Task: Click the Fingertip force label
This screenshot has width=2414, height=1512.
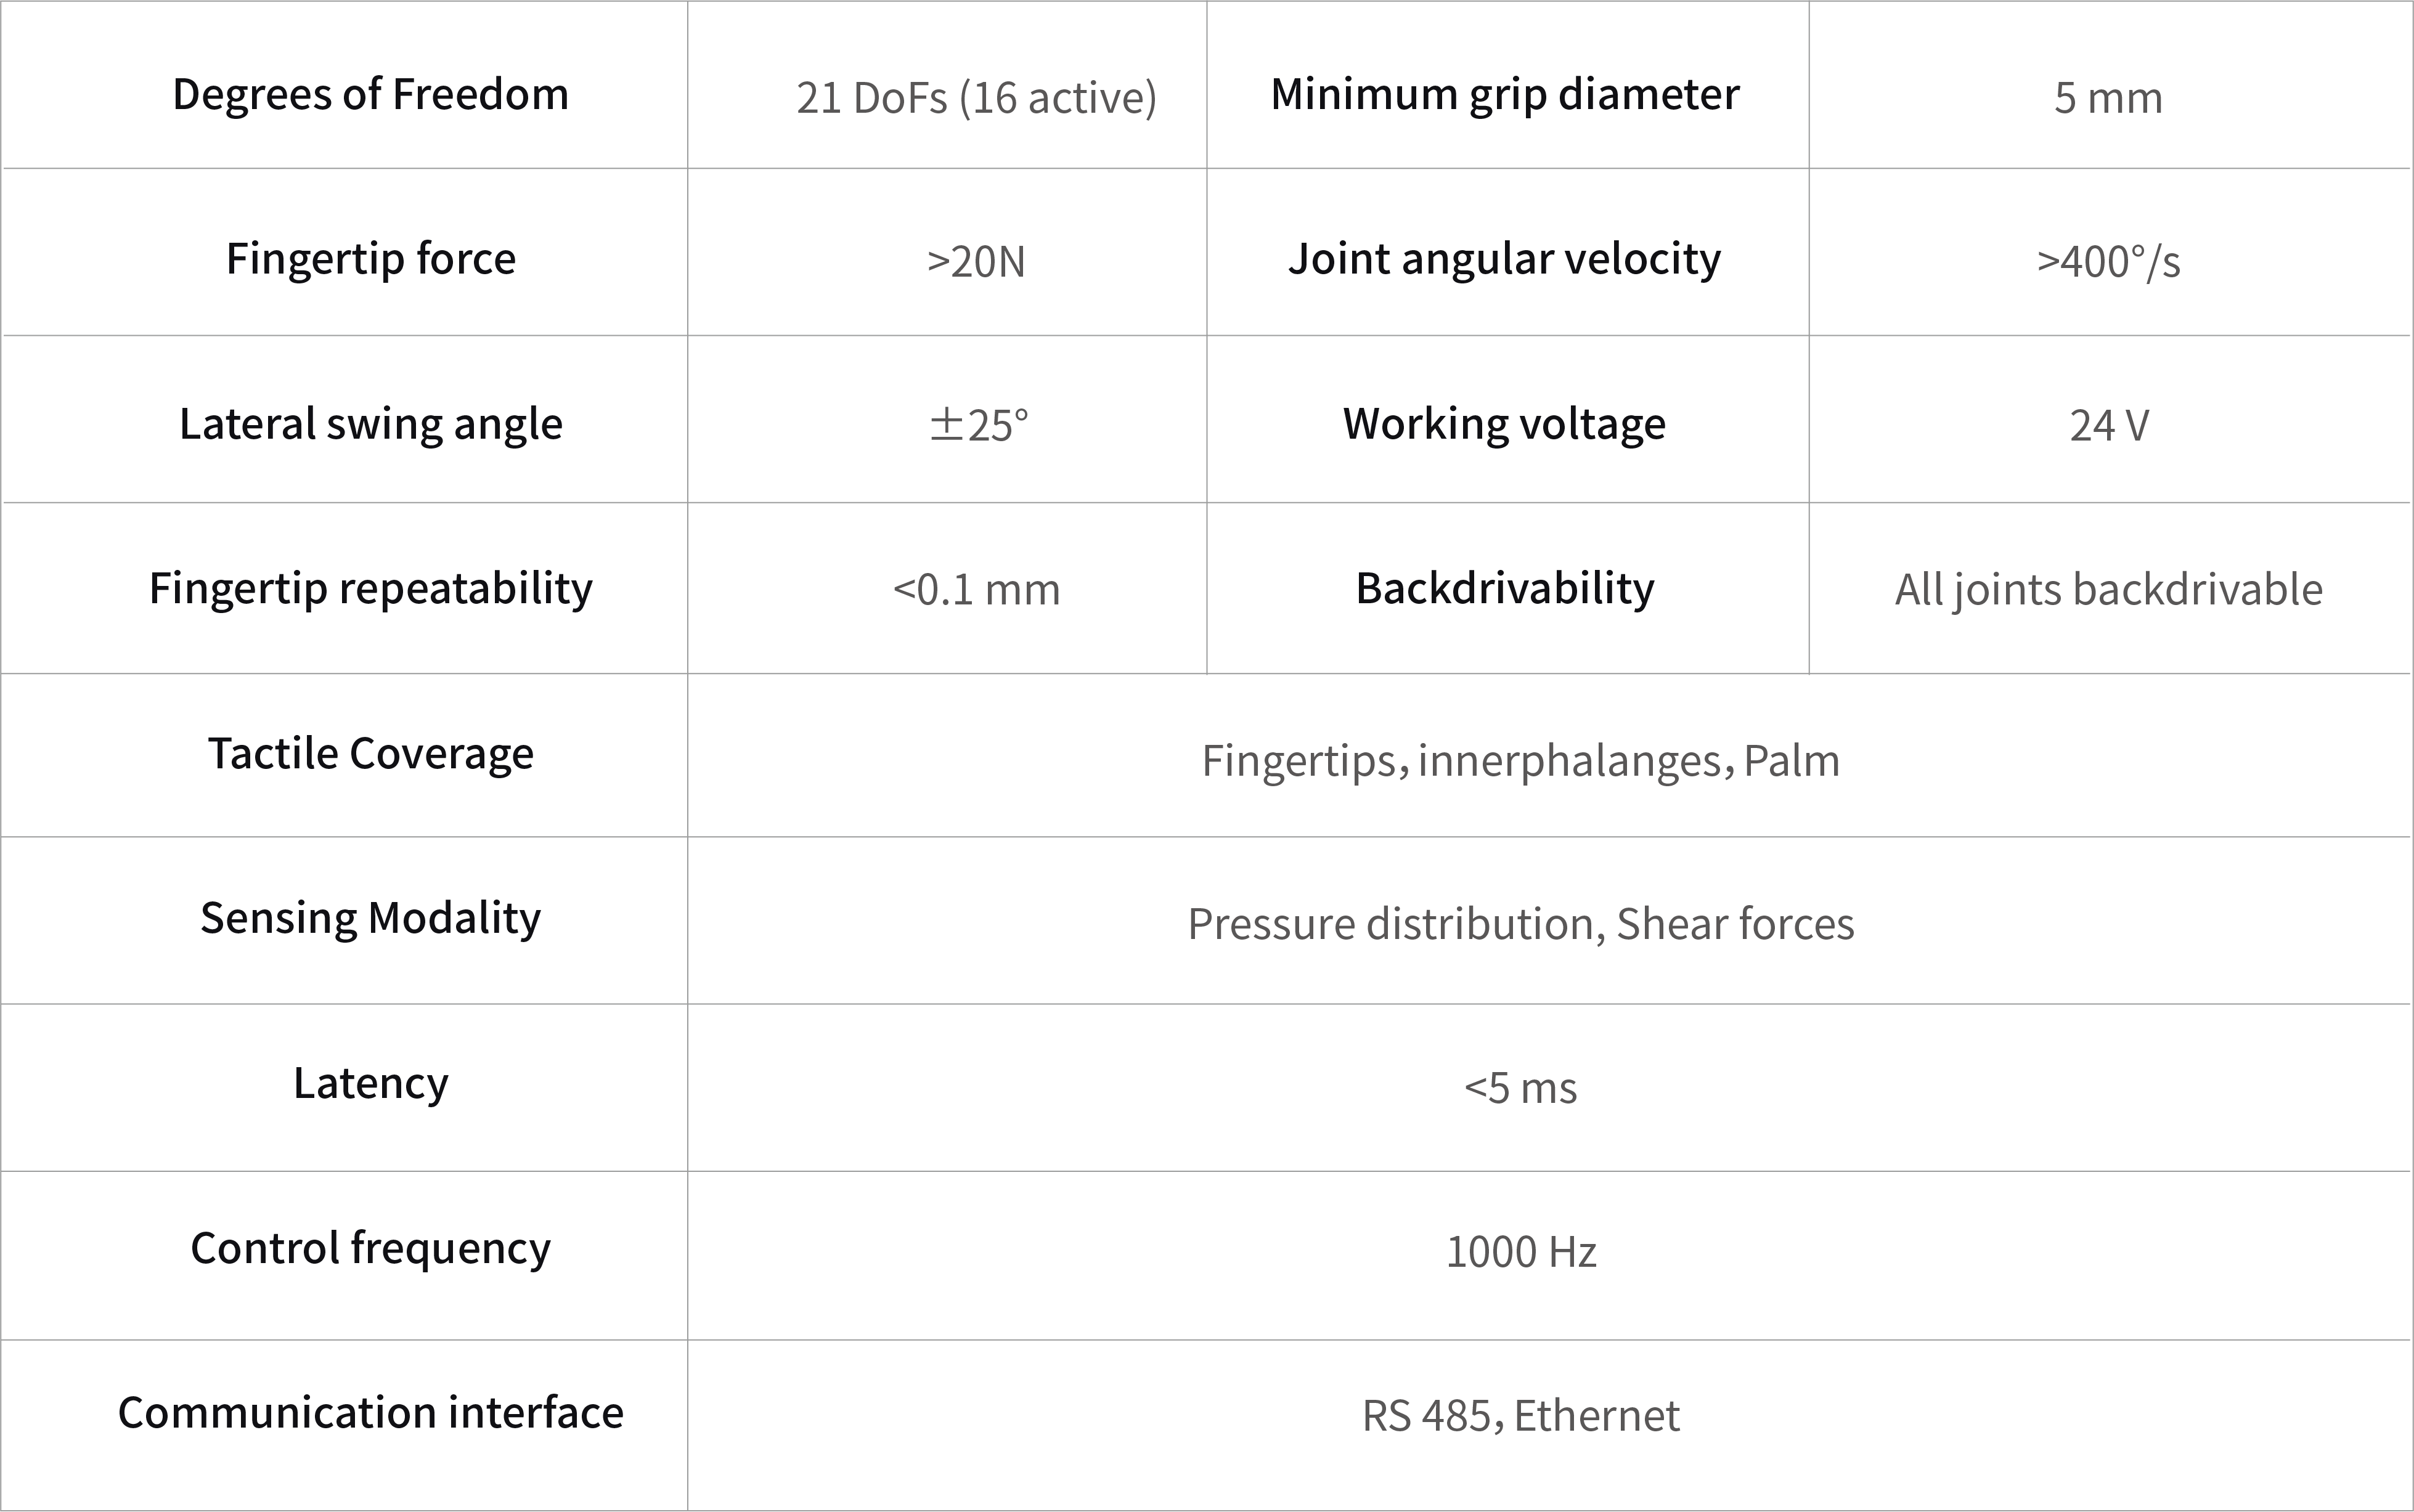Action: [x=370, y=259]
